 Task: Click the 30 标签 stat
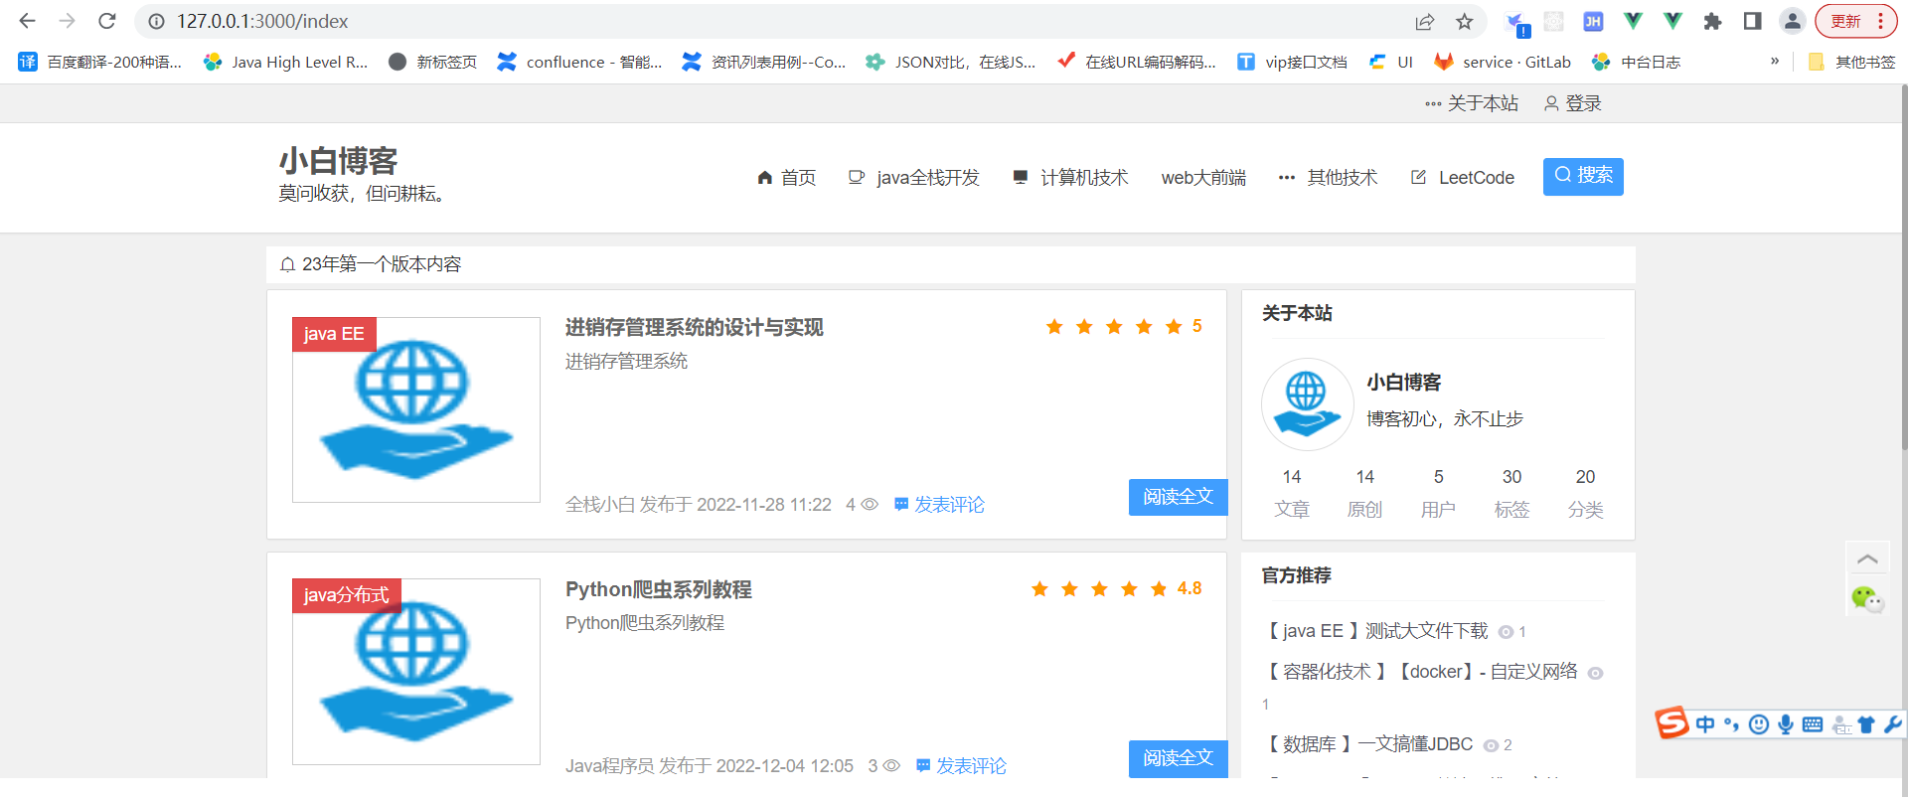pos(1511,493)
